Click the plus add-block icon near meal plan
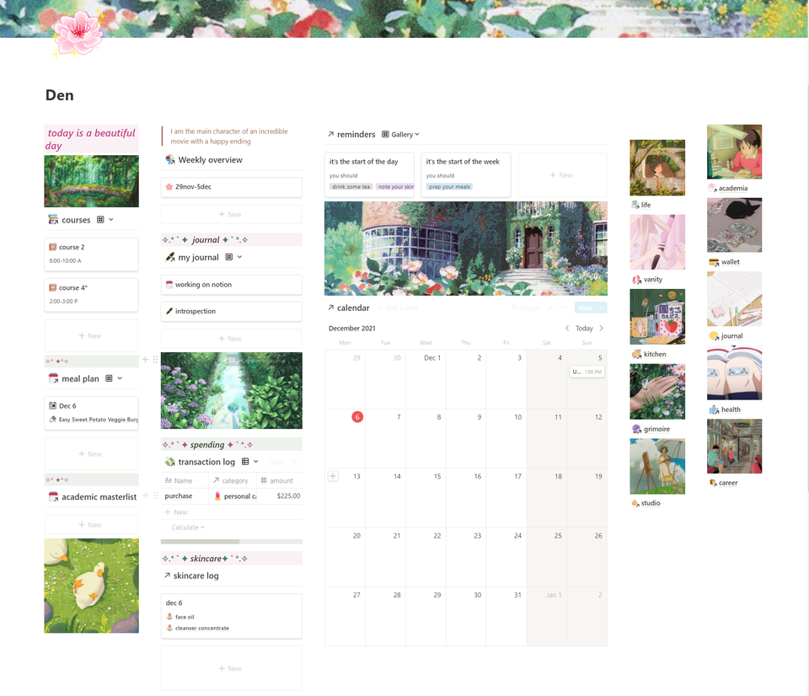The width and height of the screenshot is (809, 696). point(145,360)
